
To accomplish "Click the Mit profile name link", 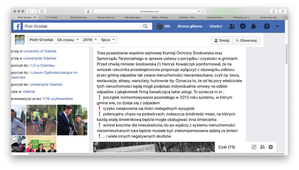I will tap(167, 26).
